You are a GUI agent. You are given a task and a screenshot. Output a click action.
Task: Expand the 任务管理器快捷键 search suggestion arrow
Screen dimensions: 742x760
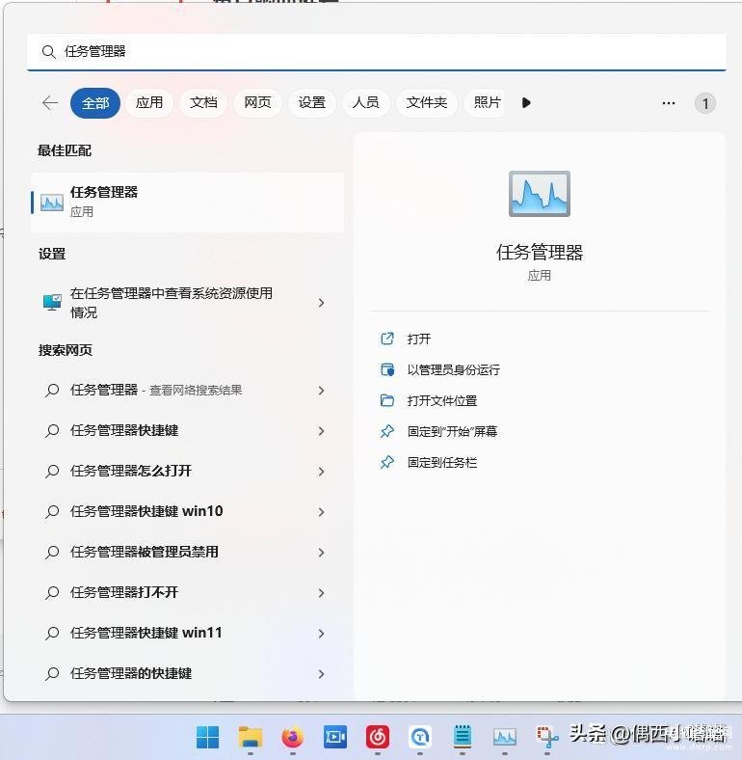[x=321, y=431]
